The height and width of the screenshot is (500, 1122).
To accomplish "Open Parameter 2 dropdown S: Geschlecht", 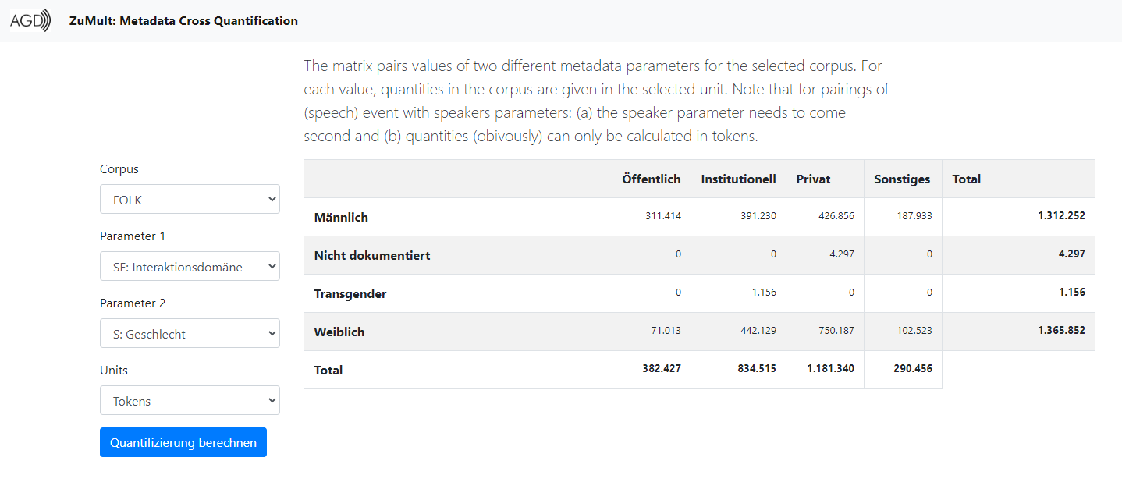I will 190,333.
